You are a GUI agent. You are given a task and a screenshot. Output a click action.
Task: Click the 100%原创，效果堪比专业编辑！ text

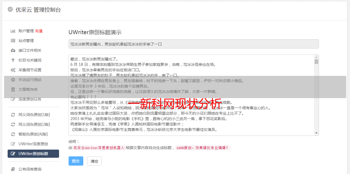203,148
